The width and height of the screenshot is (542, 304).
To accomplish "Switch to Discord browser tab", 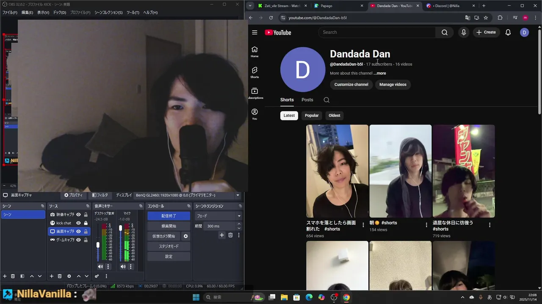I will (451, 6).
